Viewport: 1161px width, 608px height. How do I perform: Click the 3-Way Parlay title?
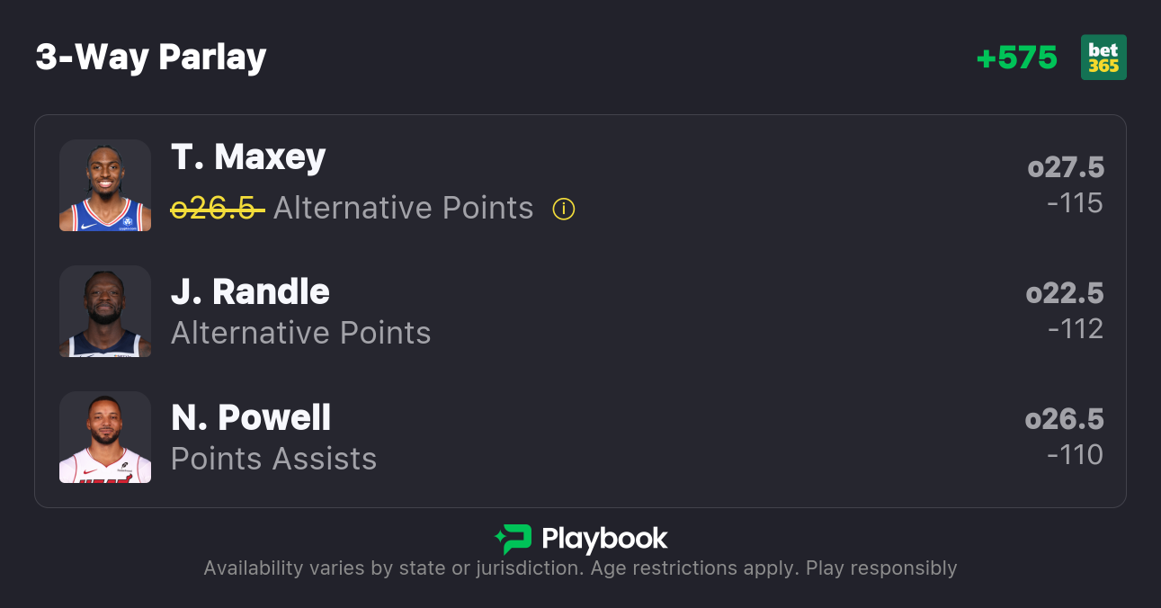click(x=151, y=58)
